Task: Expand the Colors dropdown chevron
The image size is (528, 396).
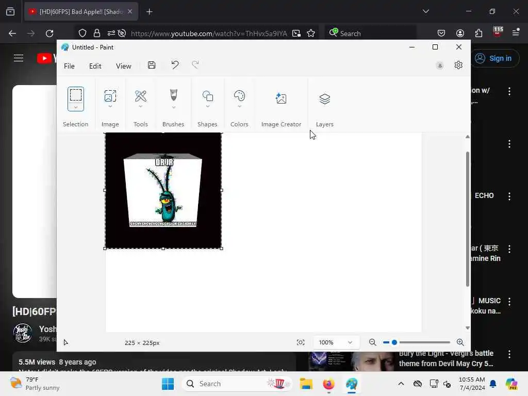Action: 239,106
